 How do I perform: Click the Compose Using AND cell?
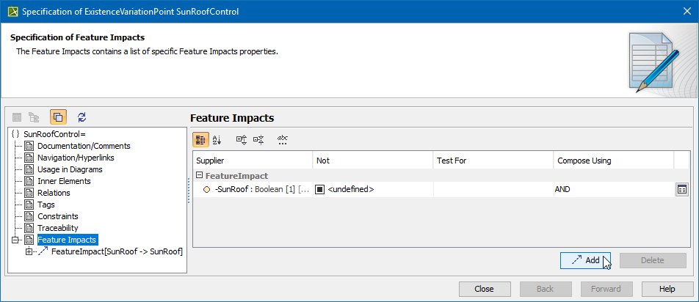pyautogui.click(x=613, y=189)
